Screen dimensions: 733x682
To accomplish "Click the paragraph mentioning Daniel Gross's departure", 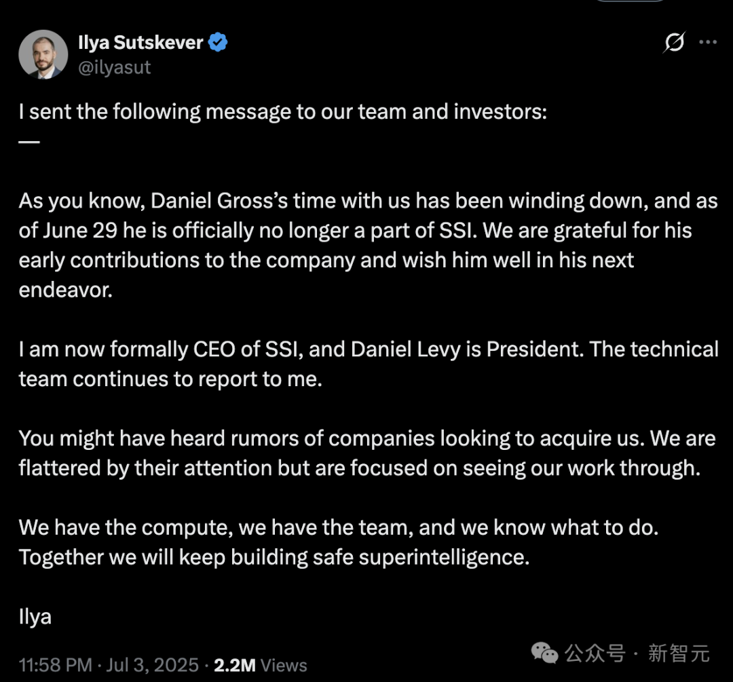I will coord(368,246).
